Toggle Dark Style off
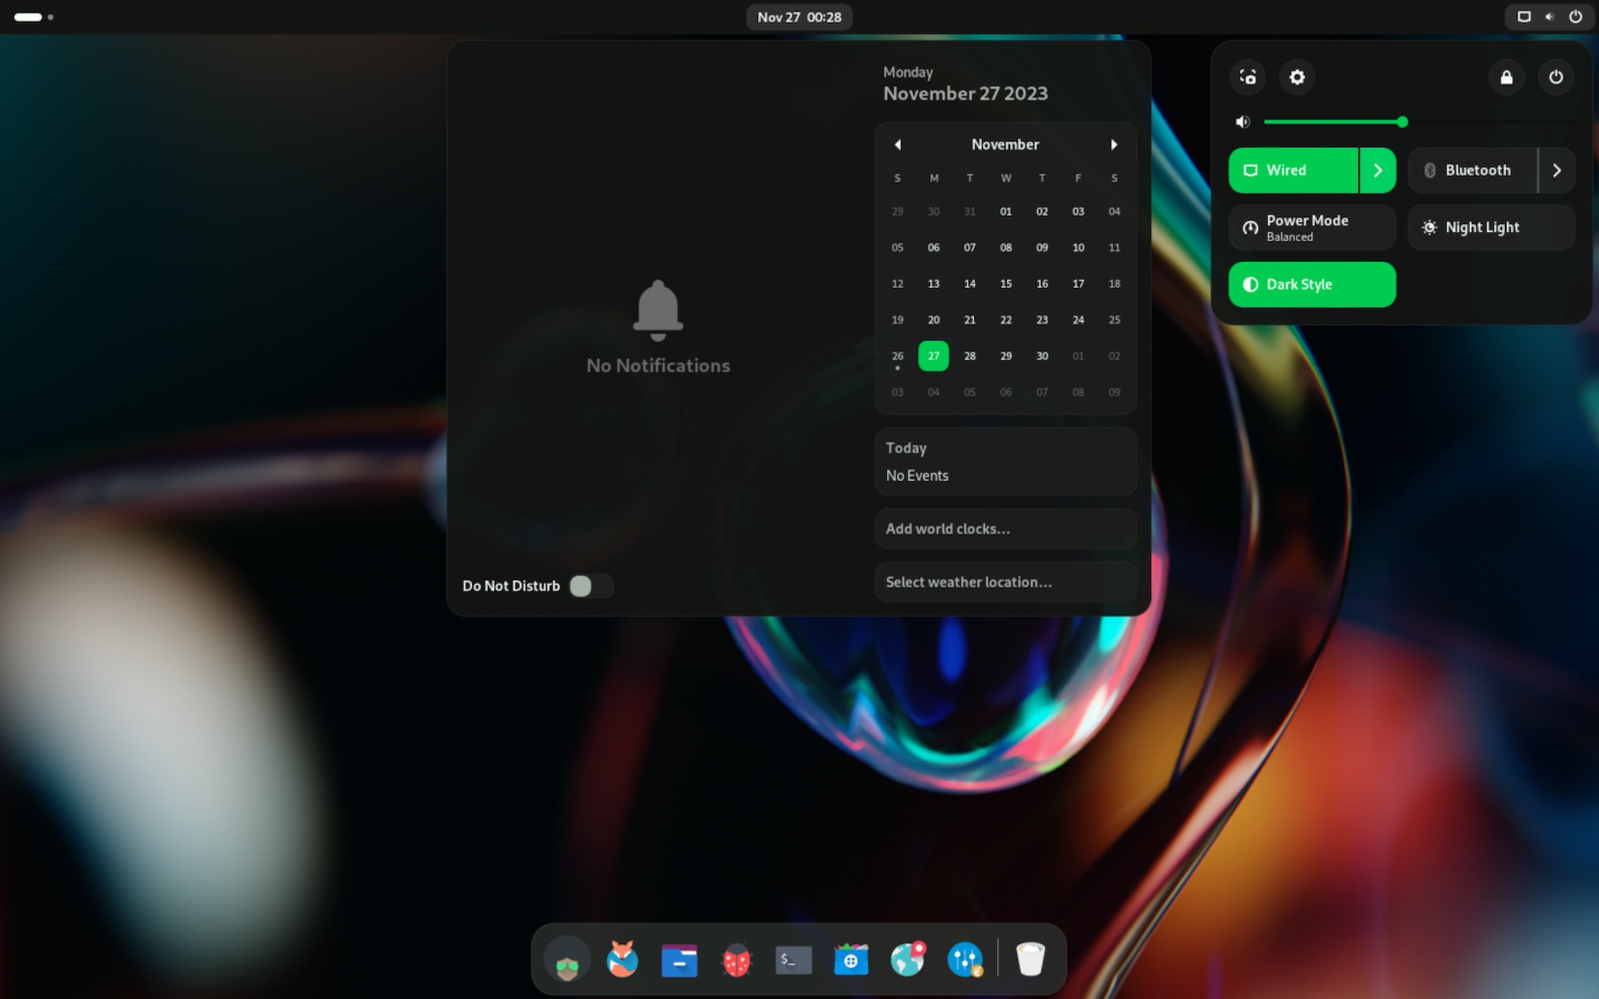 click(x=1313, y=285)
